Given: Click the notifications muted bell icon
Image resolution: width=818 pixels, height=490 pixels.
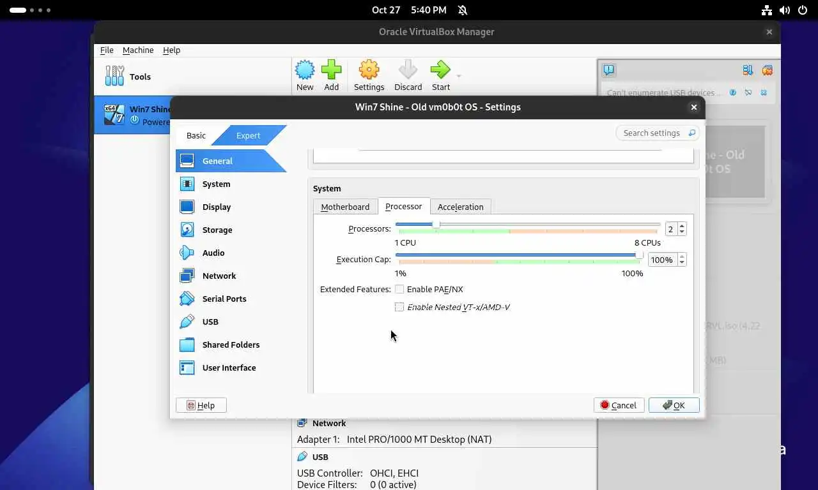Looking at the screenshot, I should 463,10.
